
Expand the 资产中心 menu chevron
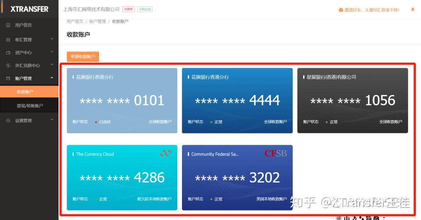(52, 52)
